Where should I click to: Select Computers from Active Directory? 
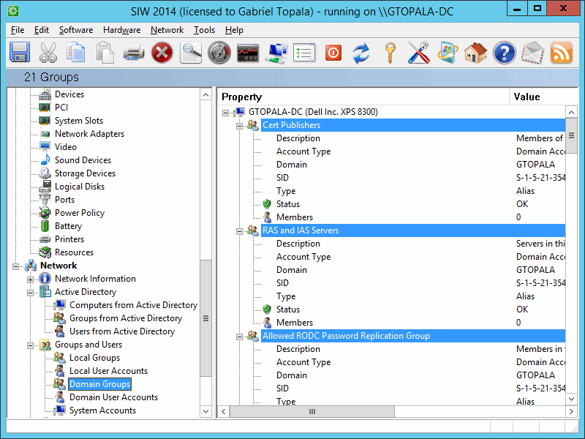click(x=133, y=305)
